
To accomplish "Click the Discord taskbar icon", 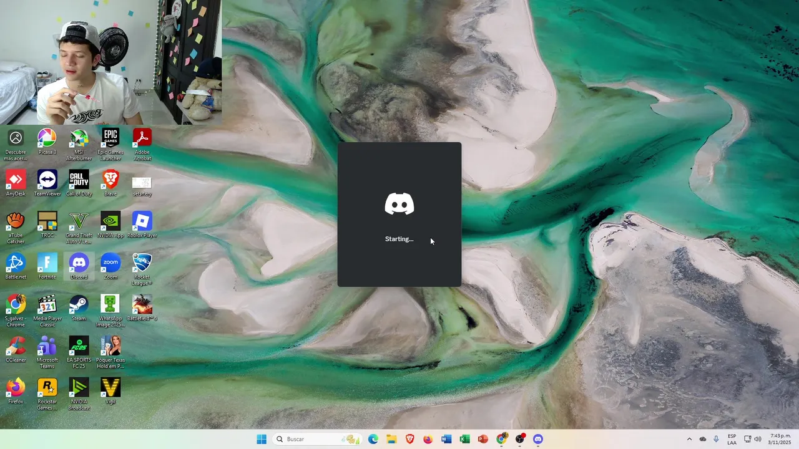I will pos(538,439).
